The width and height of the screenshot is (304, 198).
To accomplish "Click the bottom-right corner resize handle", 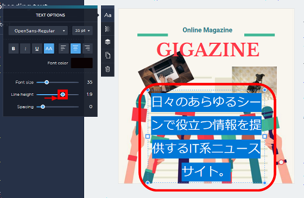I will click(265, 183).
